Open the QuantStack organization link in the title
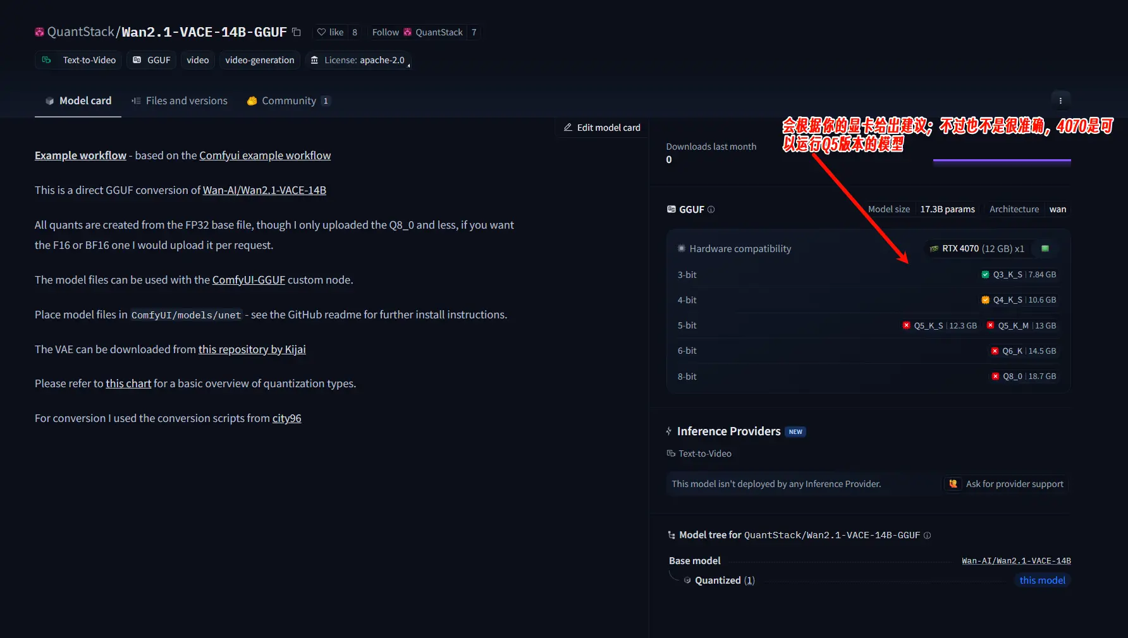The height and width of the screenshot is (638, 1128). point(81,32)
